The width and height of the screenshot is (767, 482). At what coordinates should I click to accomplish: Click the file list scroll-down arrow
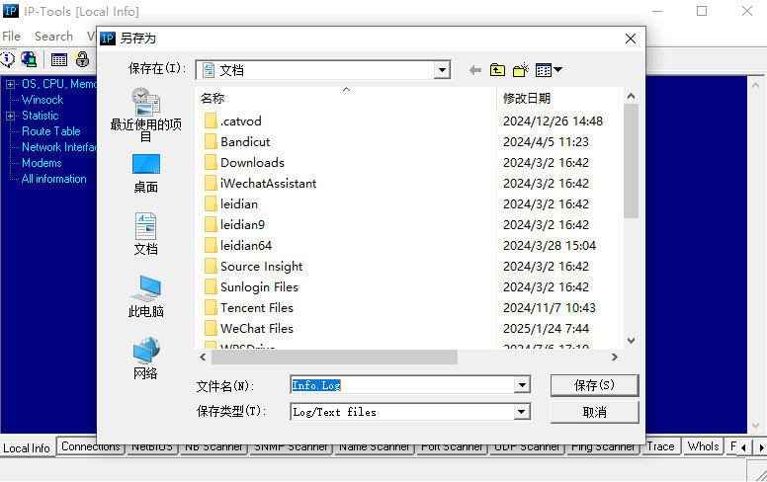pyautogui.click(x=631, y=340)
